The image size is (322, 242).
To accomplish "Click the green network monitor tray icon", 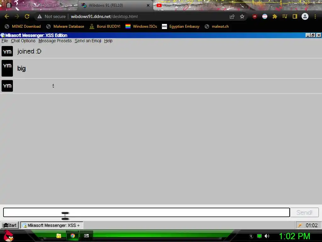I will pos(259,236).
